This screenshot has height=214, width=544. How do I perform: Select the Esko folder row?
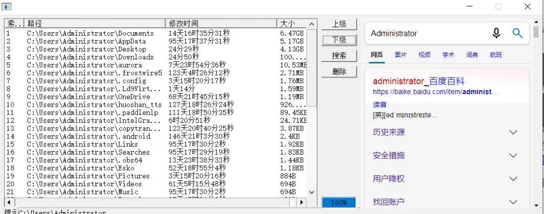point(156,168)
